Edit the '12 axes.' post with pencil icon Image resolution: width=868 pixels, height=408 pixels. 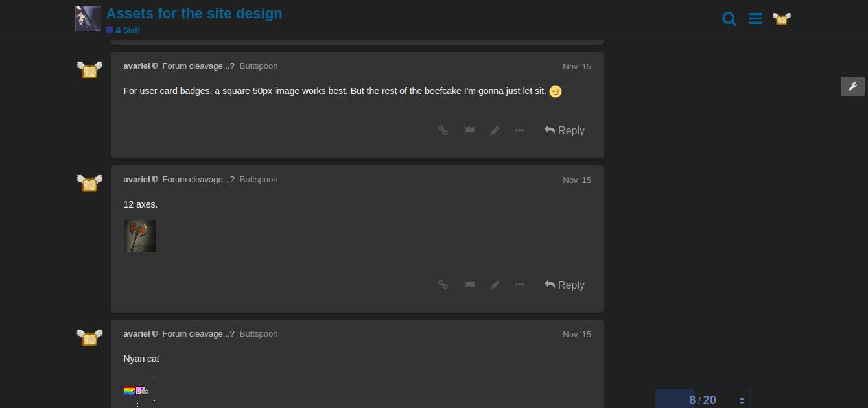495,285
